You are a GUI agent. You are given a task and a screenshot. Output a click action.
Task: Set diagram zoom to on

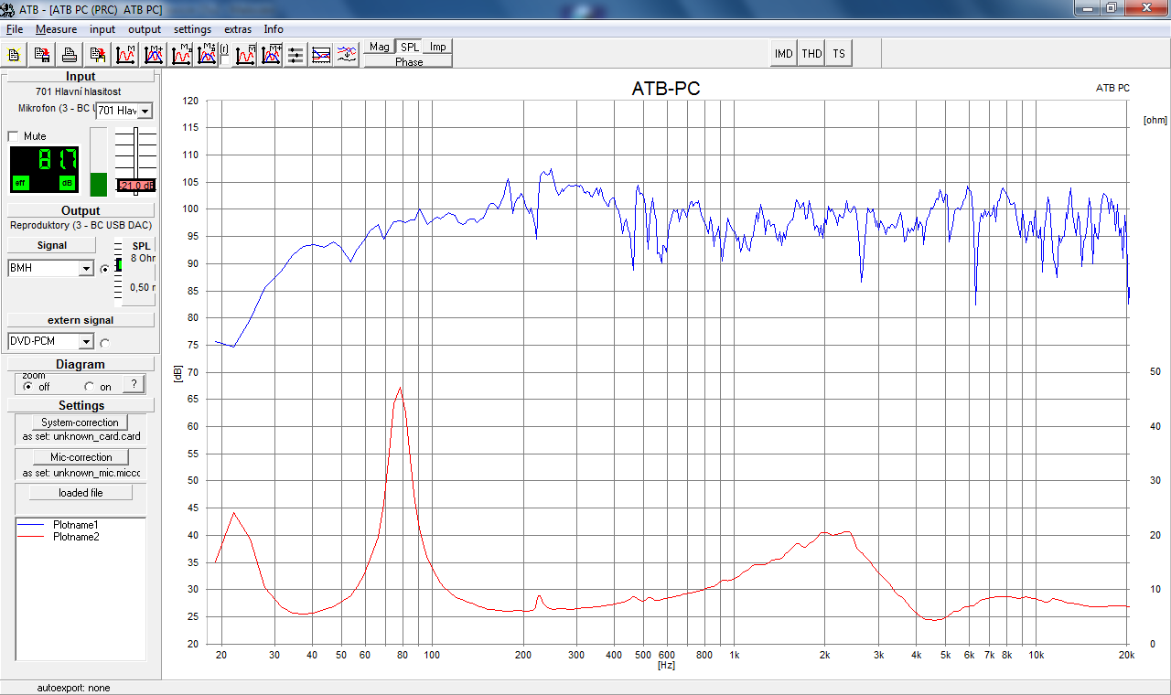pos(90,387)
